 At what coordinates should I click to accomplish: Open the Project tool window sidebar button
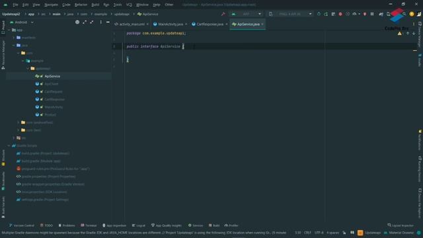point(3,28)
